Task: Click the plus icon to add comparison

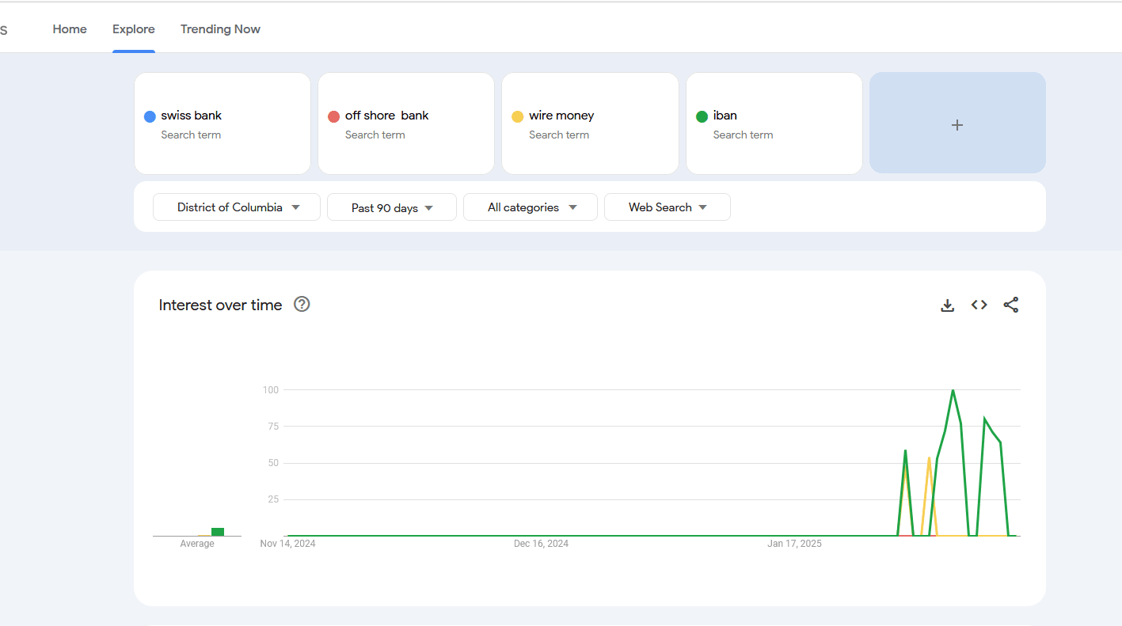Action: [x=957, y=124]
